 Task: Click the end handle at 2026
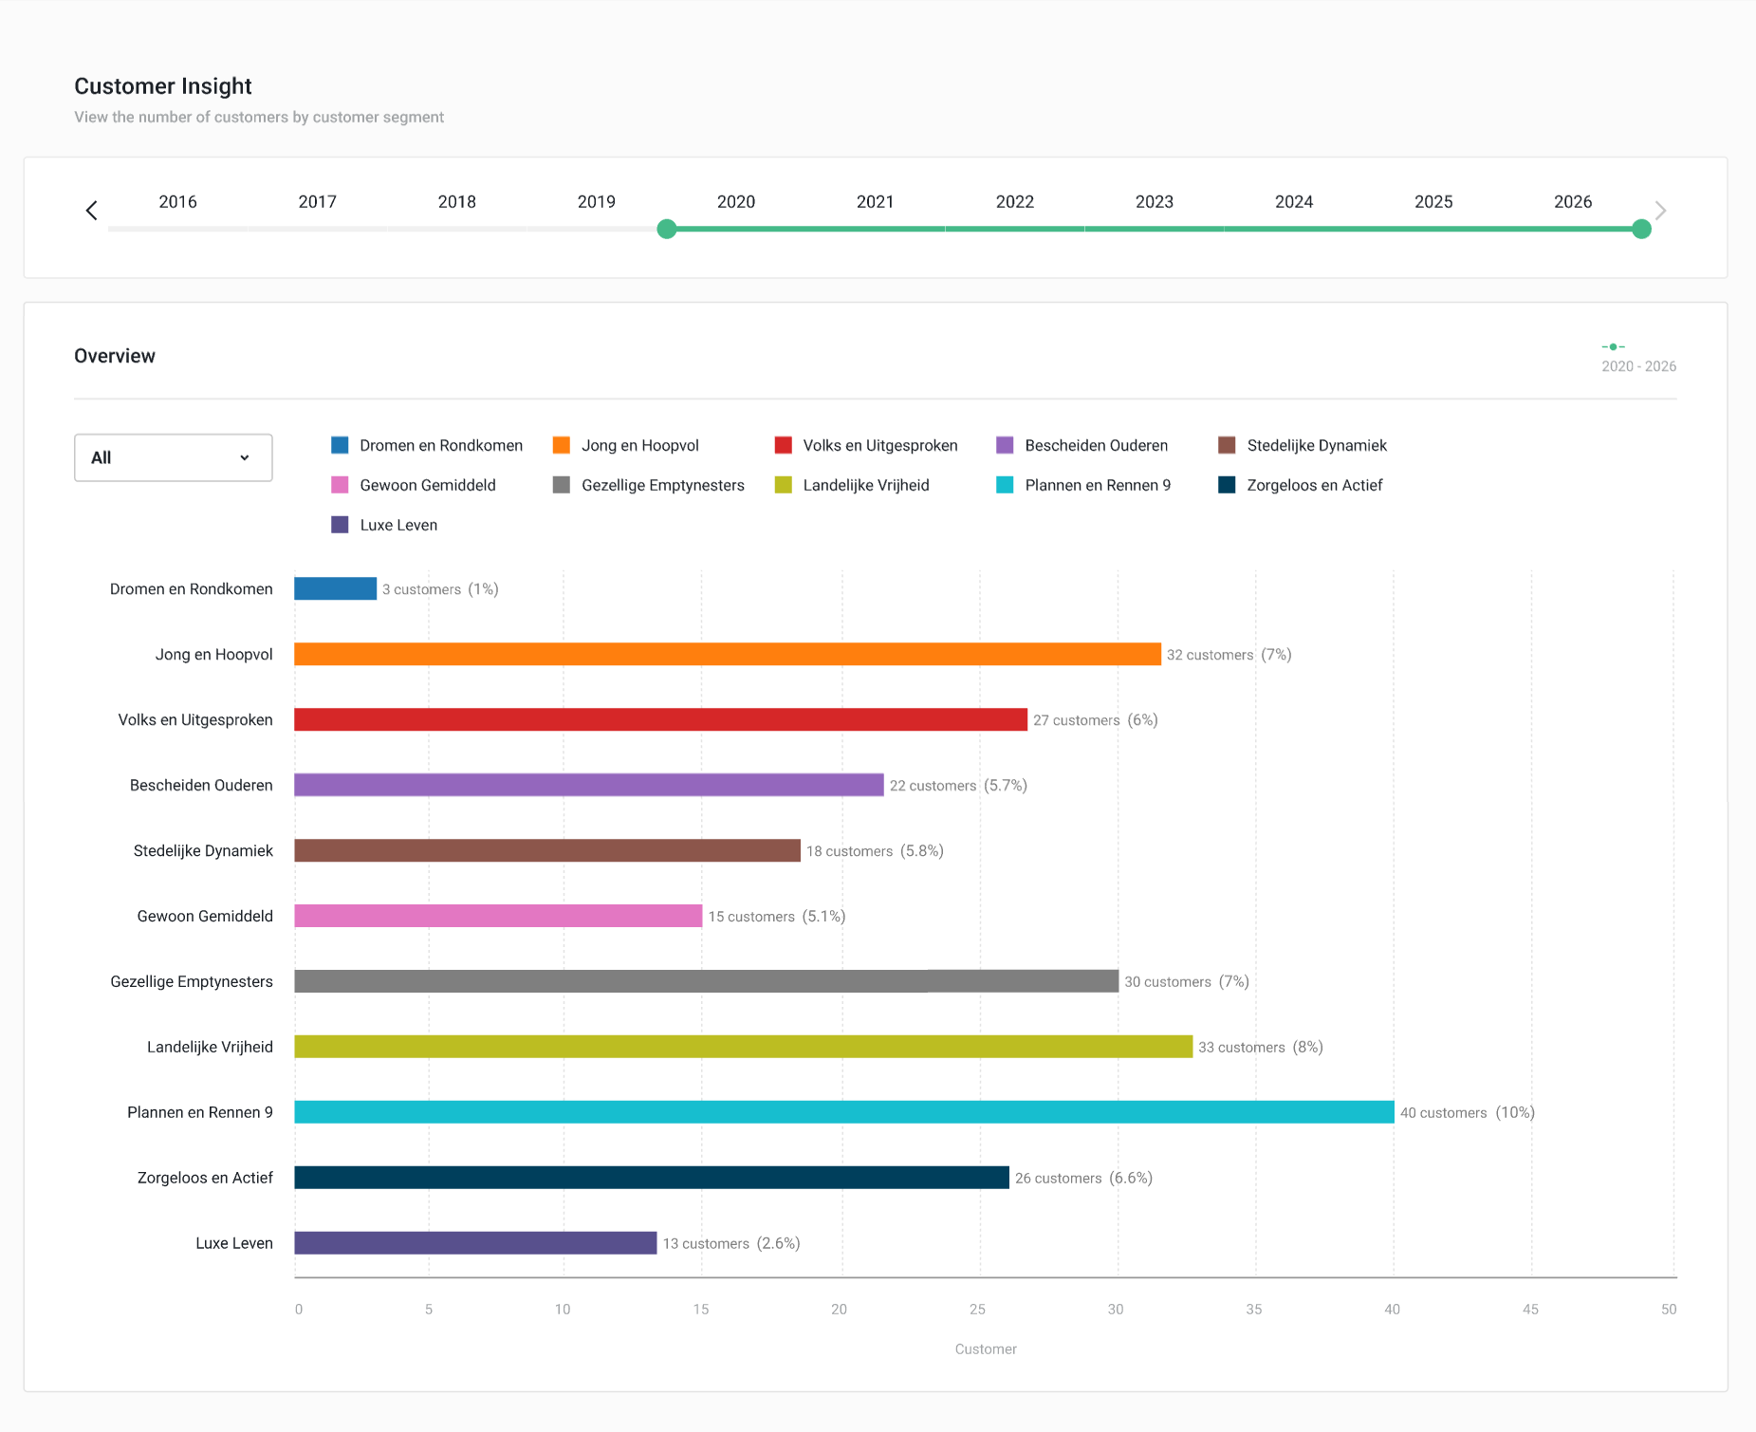click(x=1641, y=229)
